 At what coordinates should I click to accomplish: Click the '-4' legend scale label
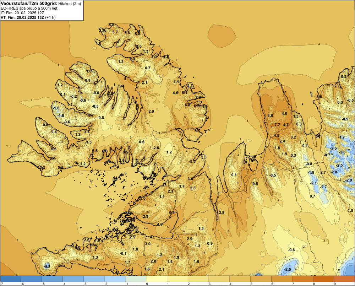point(64,284)
